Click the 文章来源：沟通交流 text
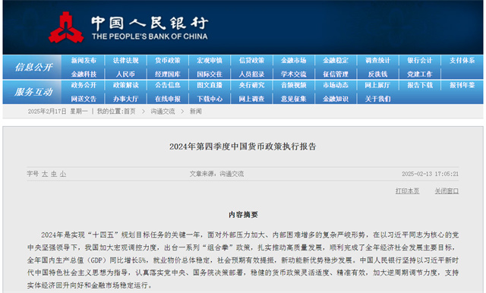Image resolution: width=486 pixels, height=293 pixels. [216, 174]
